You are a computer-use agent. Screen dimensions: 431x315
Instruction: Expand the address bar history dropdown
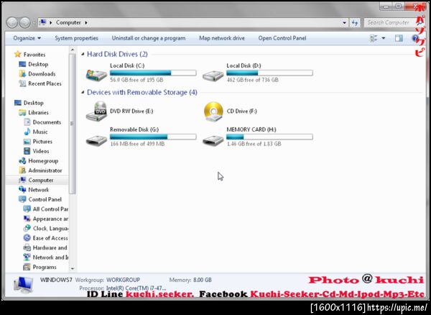[x=344, y=23]
